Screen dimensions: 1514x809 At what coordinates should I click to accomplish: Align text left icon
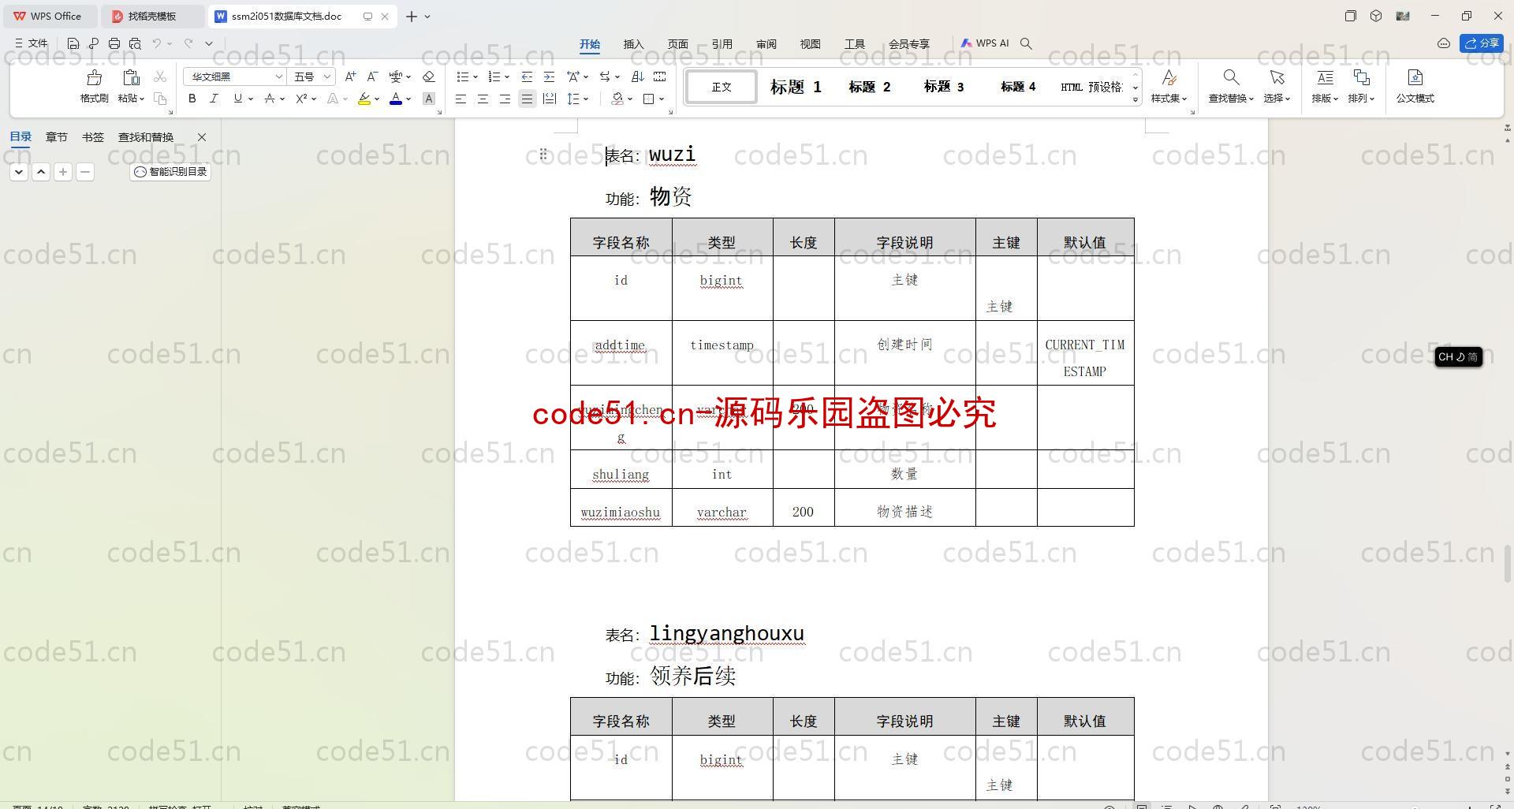pyautogui.click(x=461, y=99)
